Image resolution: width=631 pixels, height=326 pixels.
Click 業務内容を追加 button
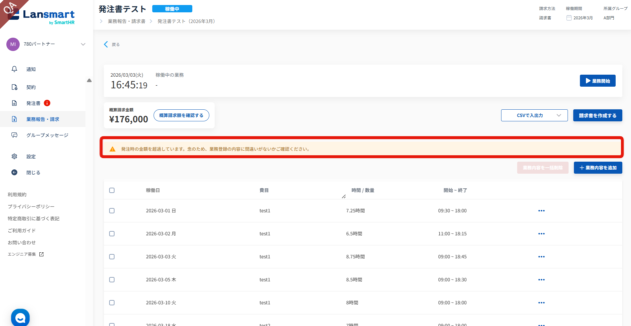pos(598,168)
